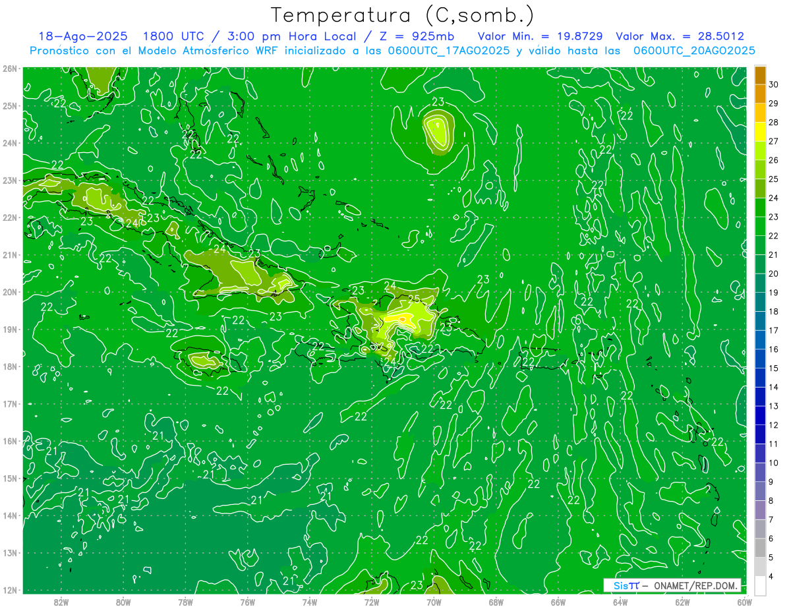Click the color legend label "20"

(x=774, y=274)
